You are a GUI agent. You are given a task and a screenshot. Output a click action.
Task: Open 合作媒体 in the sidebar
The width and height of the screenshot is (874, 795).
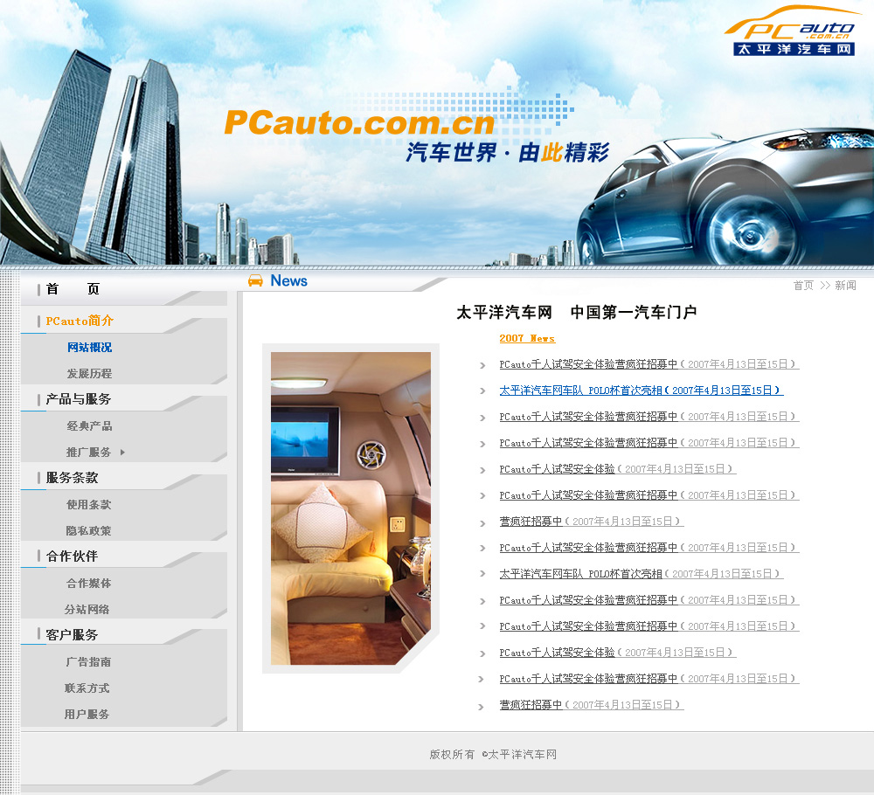(x=88, y=584)
